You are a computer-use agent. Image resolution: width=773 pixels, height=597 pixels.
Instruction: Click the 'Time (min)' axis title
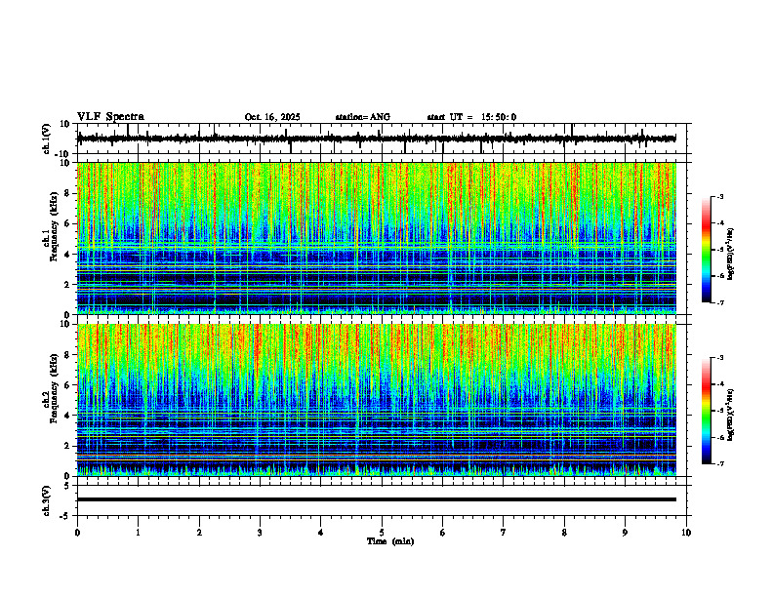coord(390,541)
